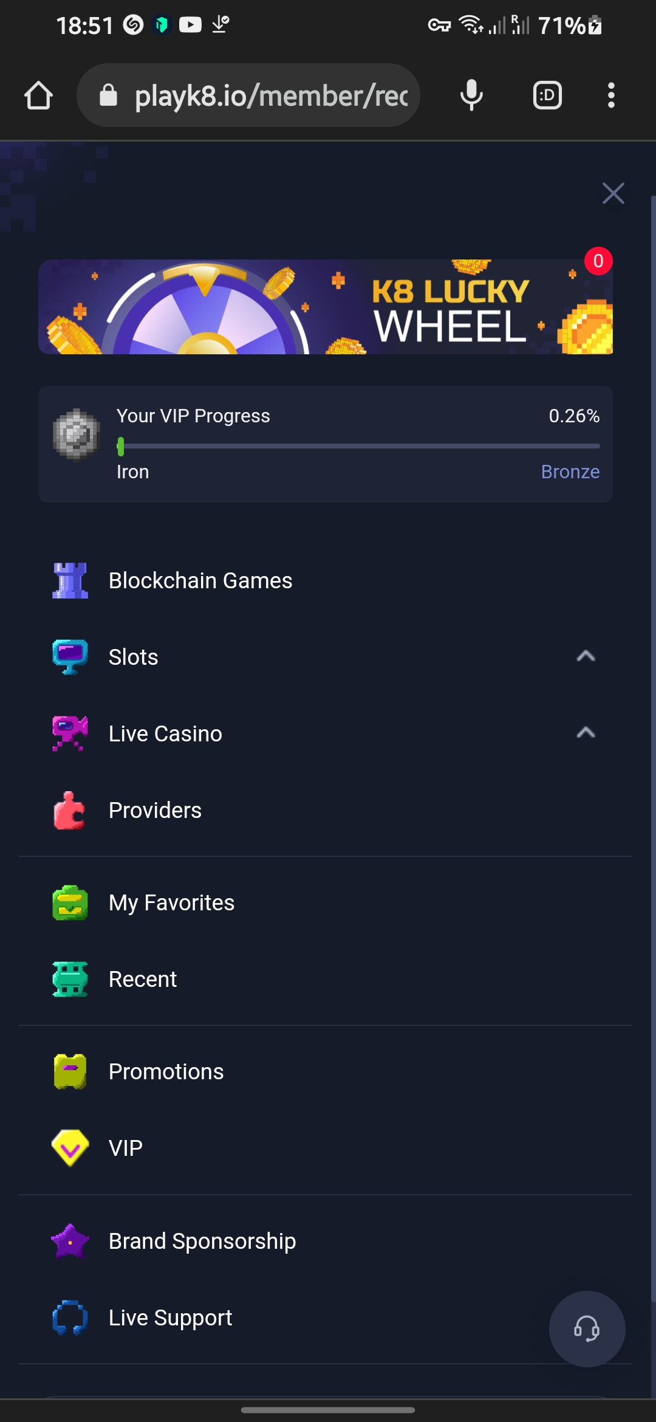This screenshot has height=1422, width=656.
Task: Open the browser tab switcher button
Action: coord(547,95)
